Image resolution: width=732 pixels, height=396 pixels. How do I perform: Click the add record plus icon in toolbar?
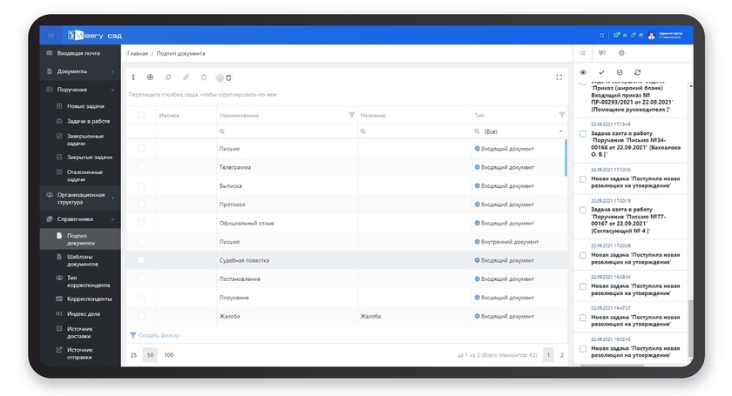tap(150, 77)
